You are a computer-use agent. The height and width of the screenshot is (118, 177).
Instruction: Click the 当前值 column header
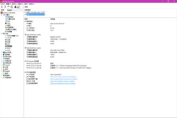point(52,19)
